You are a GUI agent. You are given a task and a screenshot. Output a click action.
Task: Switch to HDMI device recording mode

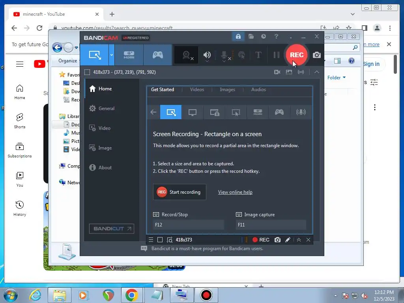coord(129,55)
